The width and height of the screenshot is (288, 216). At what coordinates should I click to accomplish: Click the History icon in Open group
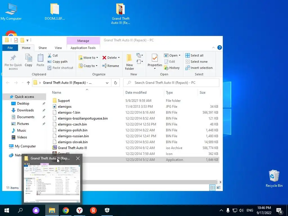(x=166, y=68)
